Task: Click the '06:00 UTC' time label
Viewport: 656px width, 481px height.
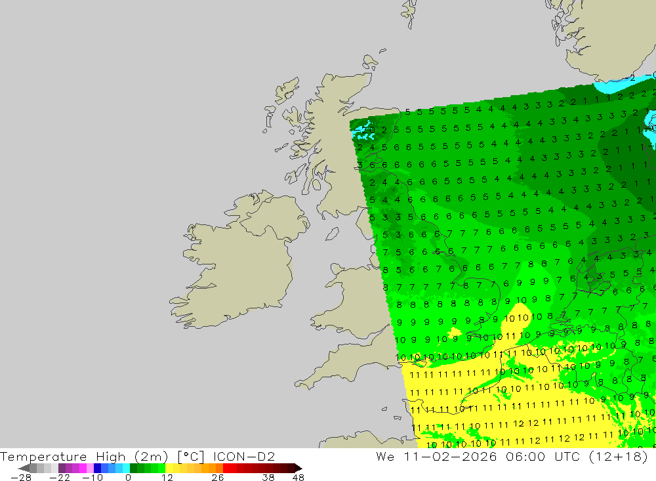Action: tap(543, 456)
